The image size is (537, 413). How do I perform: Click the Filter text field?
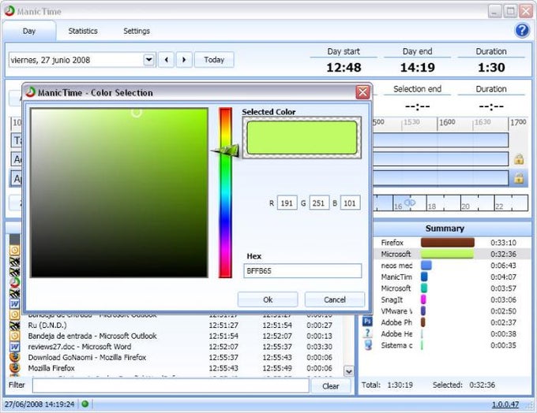(x=171, y=385)
